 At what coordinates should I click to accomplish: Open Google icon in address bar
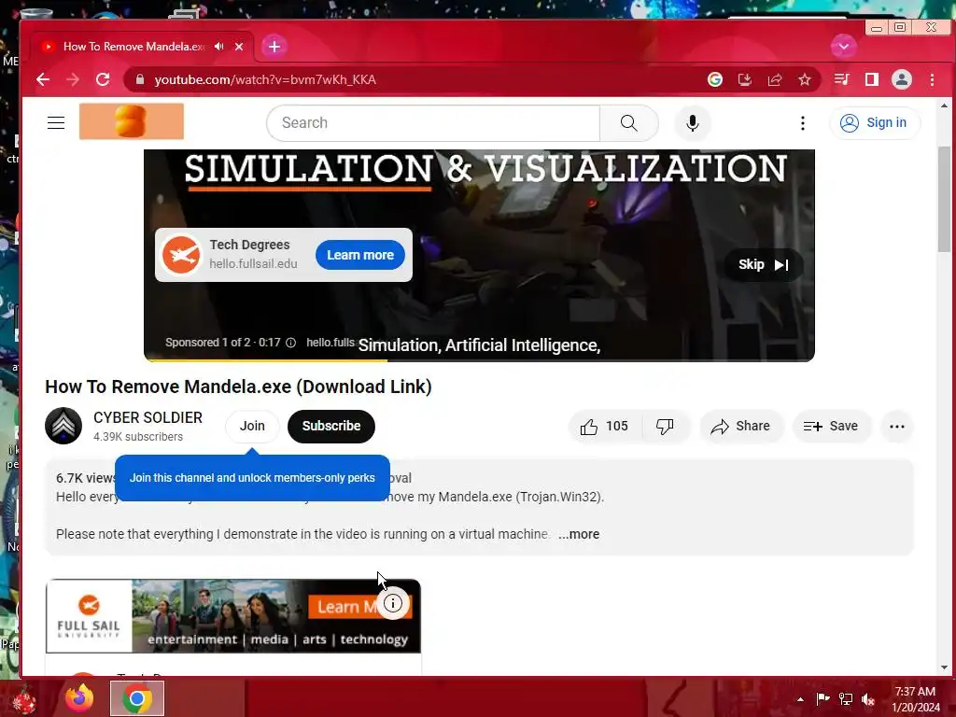[714, 80]
